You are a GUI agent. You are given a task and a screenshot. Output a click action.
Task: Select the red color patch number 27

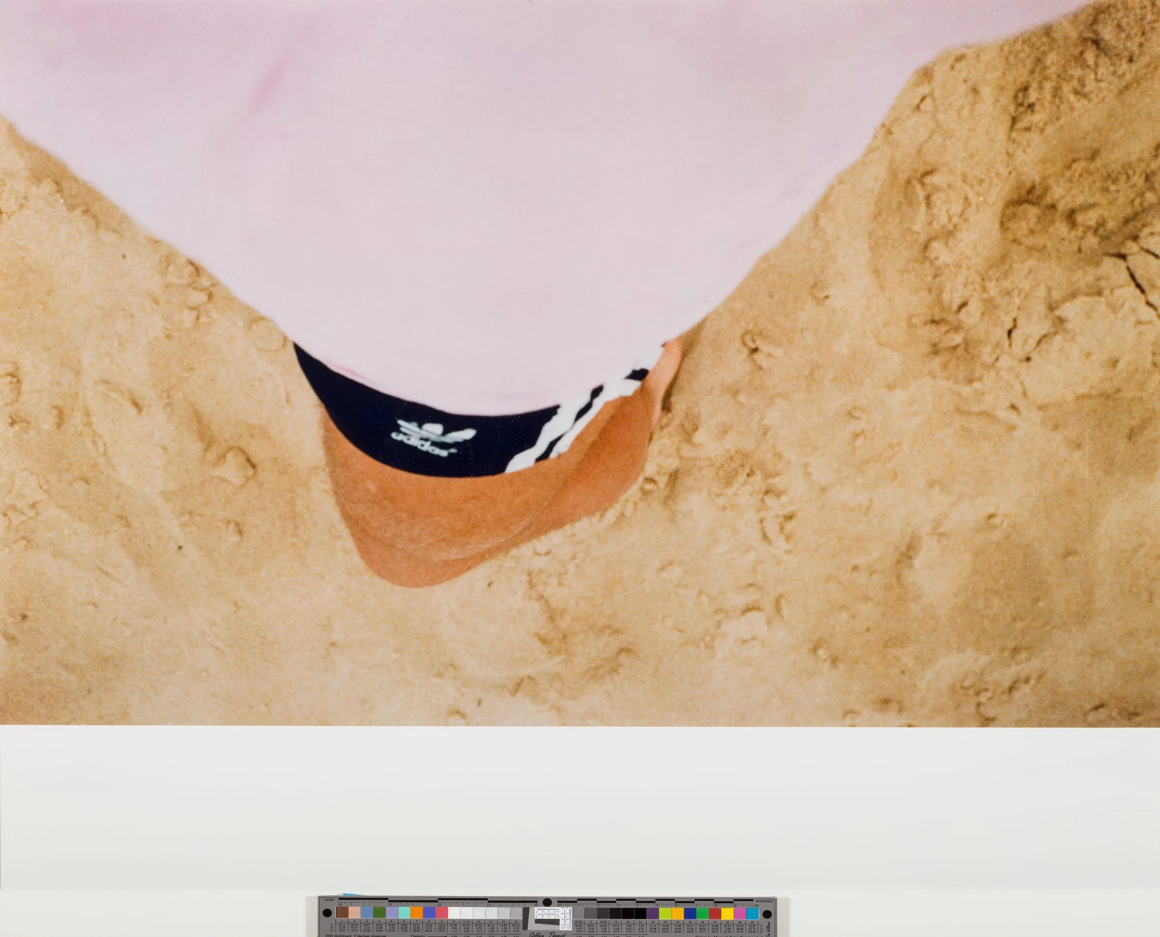point(715,913)
